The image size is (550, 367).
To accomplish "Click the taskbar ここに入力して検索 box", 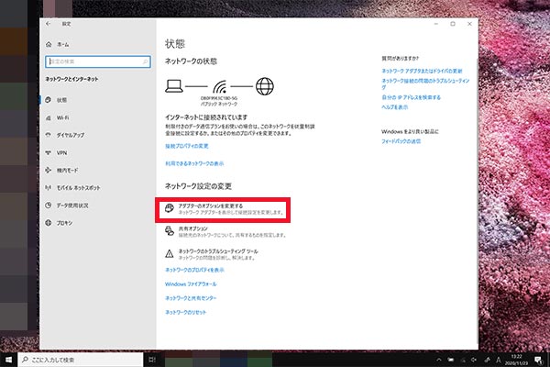I will (81, 360).
